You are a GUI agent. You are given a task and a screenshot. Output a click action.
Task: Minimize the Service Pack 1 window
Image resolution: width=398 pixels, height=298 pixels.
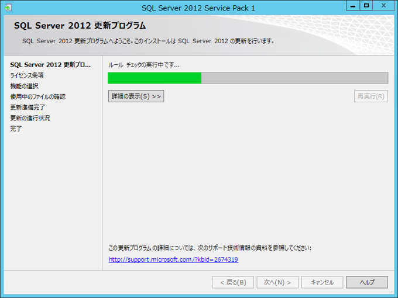click(x=353, y=6)
